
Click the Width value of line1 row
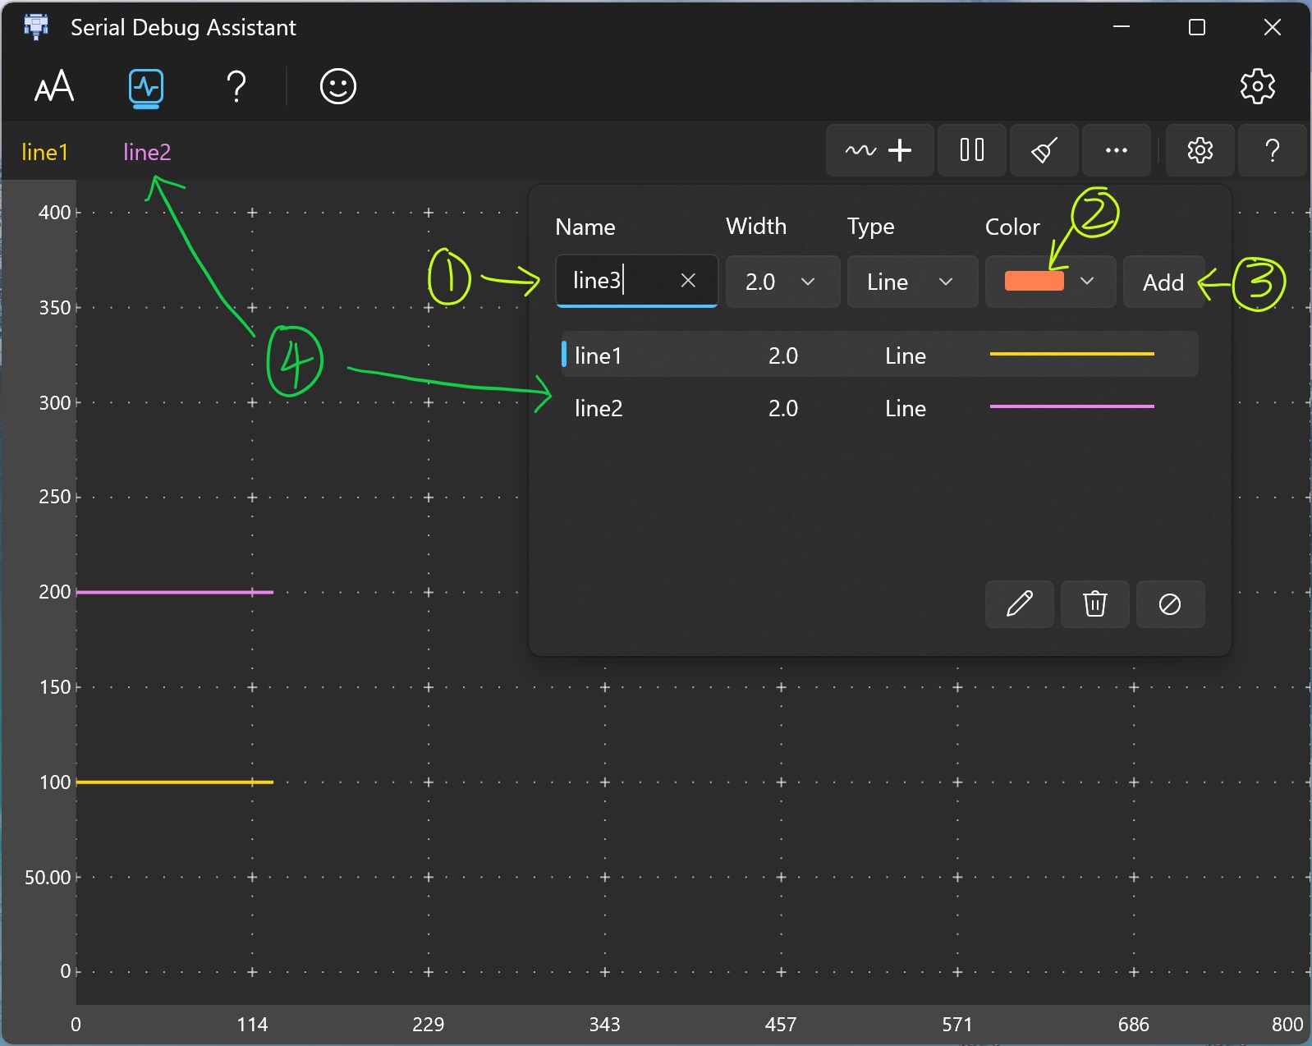tap(782, 356)
